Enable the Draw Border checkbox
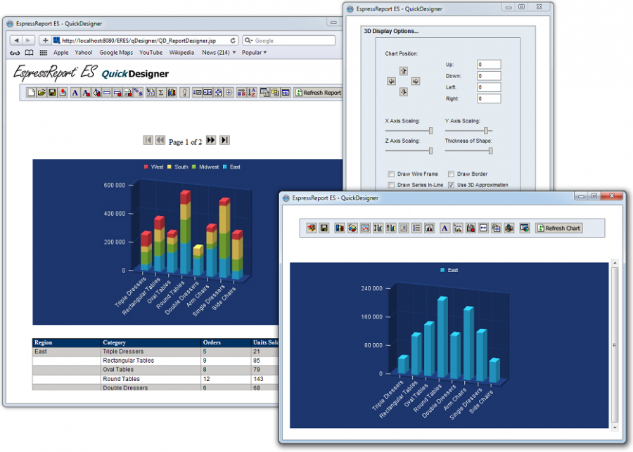Screen dimensions: 633x452 point(451,174)
